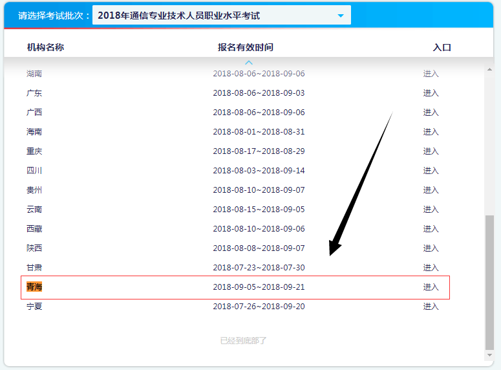The height and width of the screenshot is (370, 501).
Task: Click the 报名有效时间 column header
Action: click(246, 47)
